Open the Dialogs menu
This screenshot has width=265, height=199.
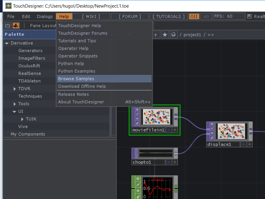point(45,16)
